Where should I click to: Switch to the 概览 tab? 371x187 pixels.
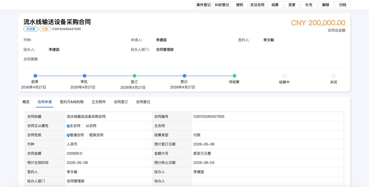[26, 102]
